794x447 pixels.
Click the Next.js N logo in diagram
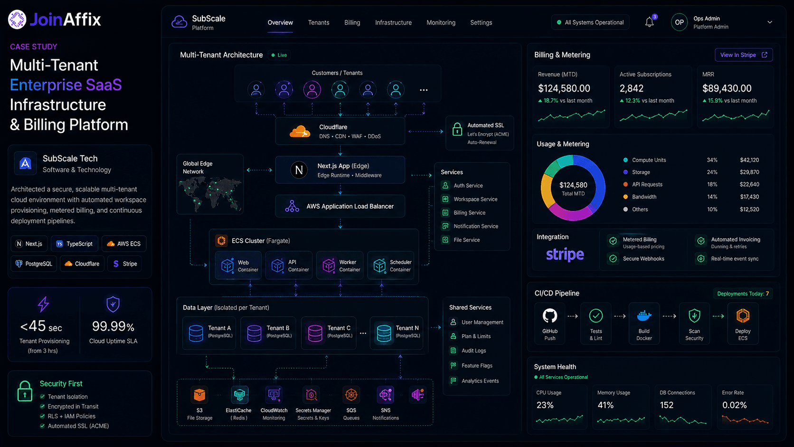coord(299,170)
